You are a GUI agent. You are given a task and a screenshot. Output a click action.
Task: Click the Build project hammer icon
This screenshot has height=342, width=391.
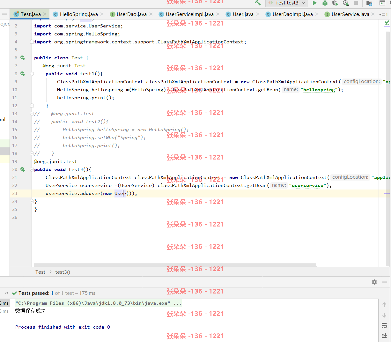click(x=258, y=3)
